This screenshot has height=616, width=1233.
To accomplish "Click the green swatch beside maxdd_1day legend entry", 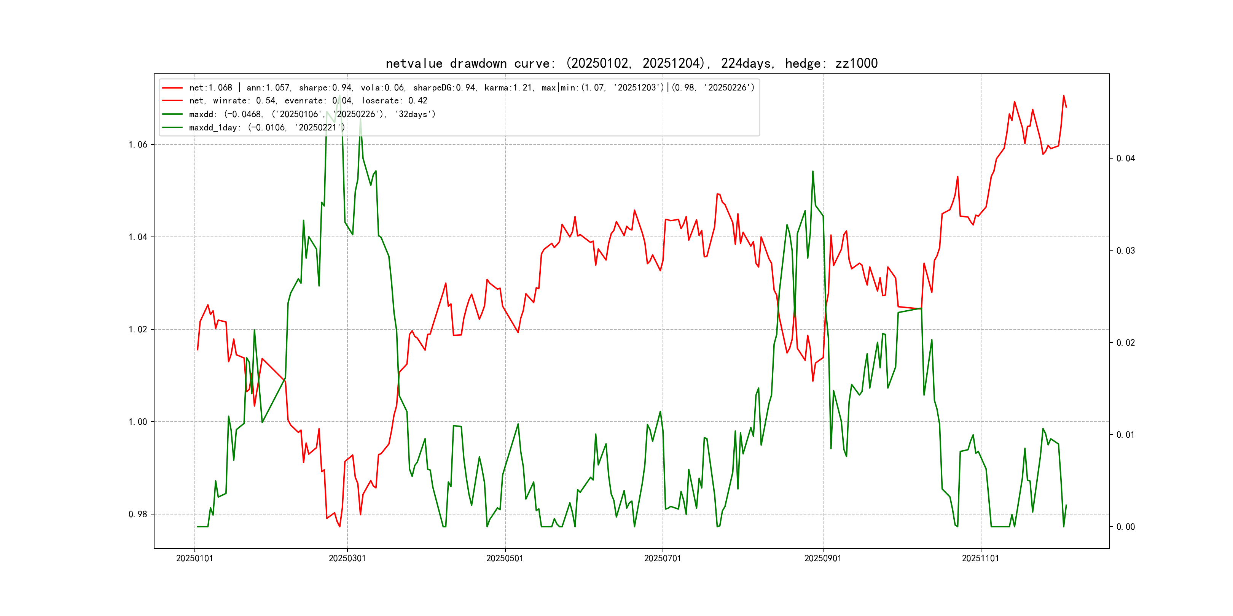I will tap(172, 128).
